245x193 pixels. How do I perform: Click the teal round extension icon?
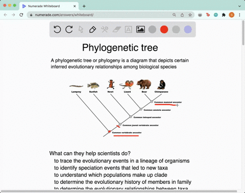pos(216,15)
